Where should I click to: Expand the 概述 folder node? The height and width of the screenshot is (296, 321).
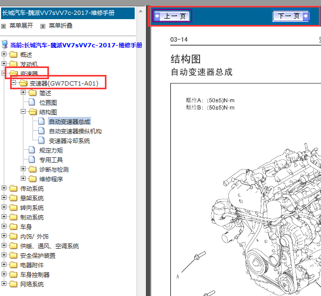coord(4,54)
